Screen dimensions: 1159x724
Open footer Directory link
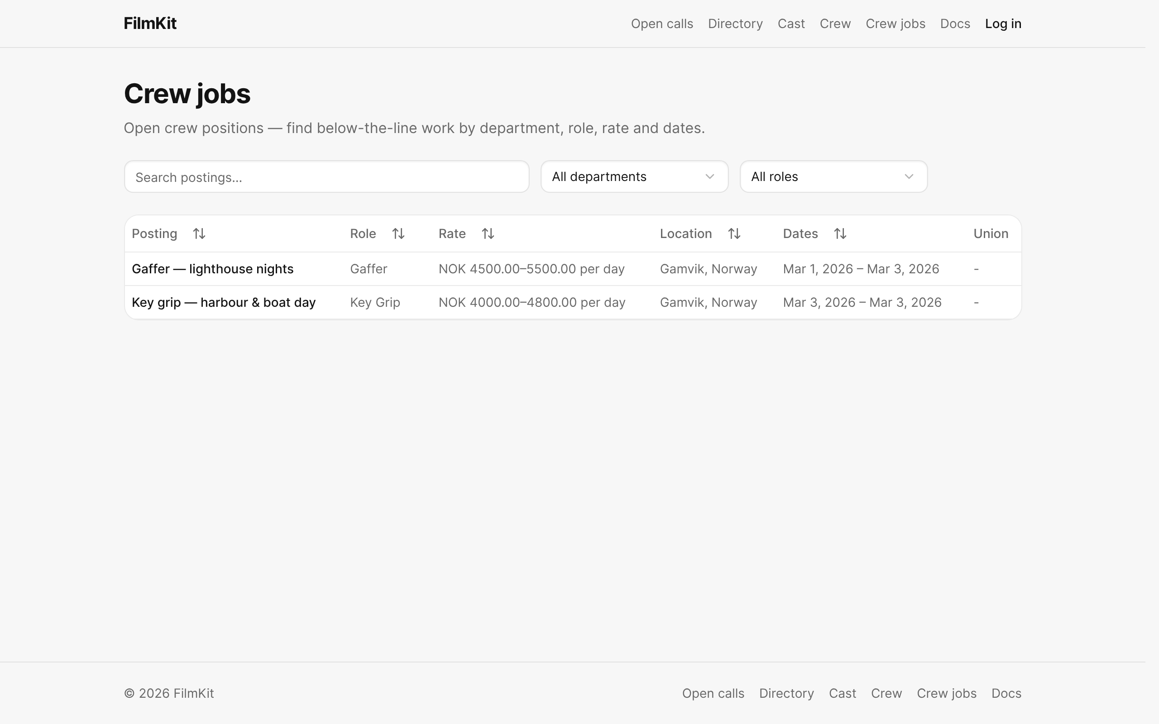click(x=786, y=693)
